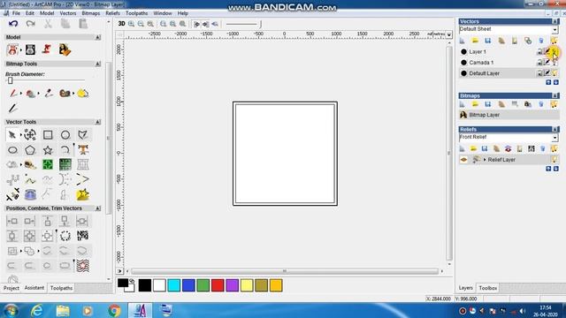566x318 pixels.
Task: Pick the cyan color swatch
Action: pos(173,285)
